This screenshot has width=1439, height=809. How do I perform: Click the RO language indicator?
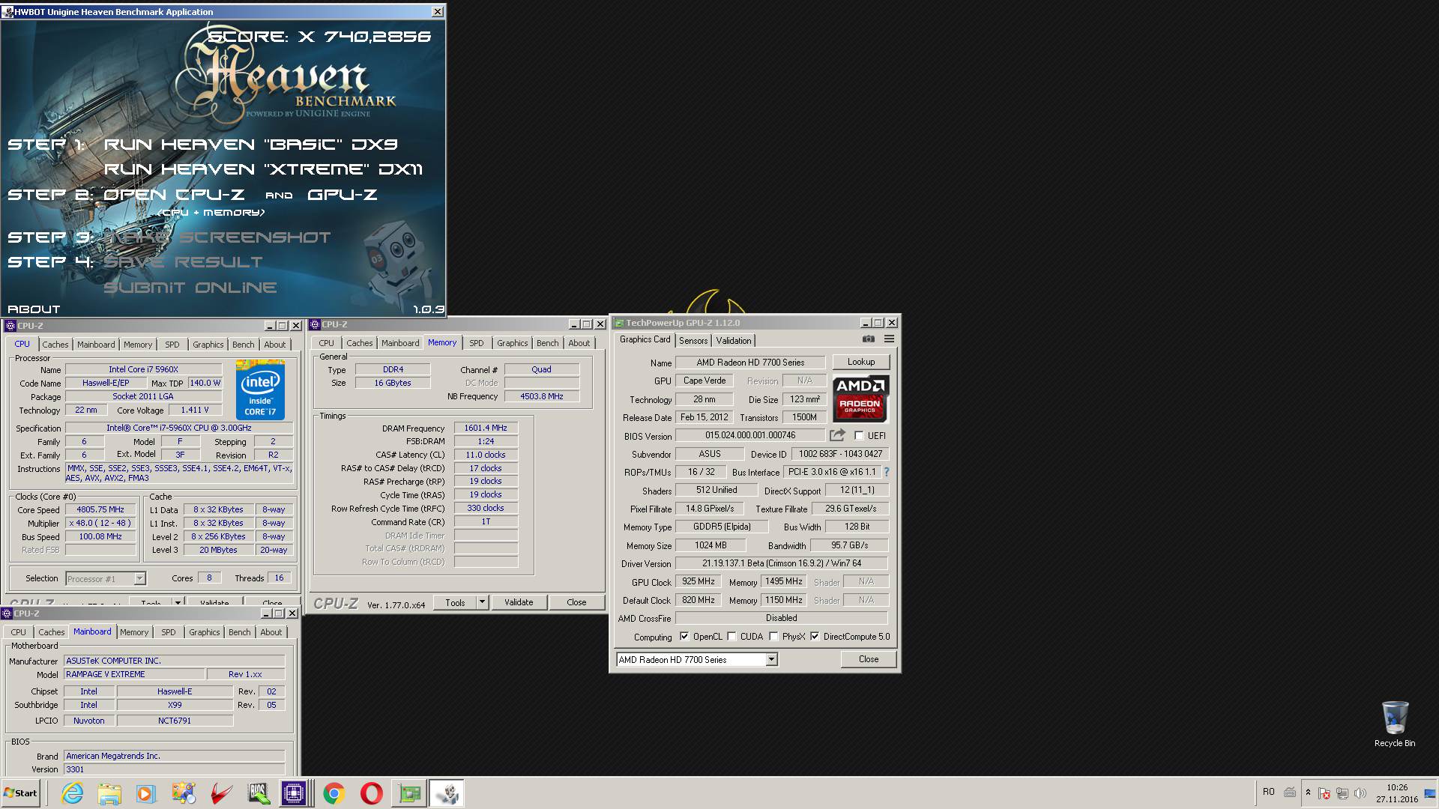pyautogui.click(x=1268, y=792)
